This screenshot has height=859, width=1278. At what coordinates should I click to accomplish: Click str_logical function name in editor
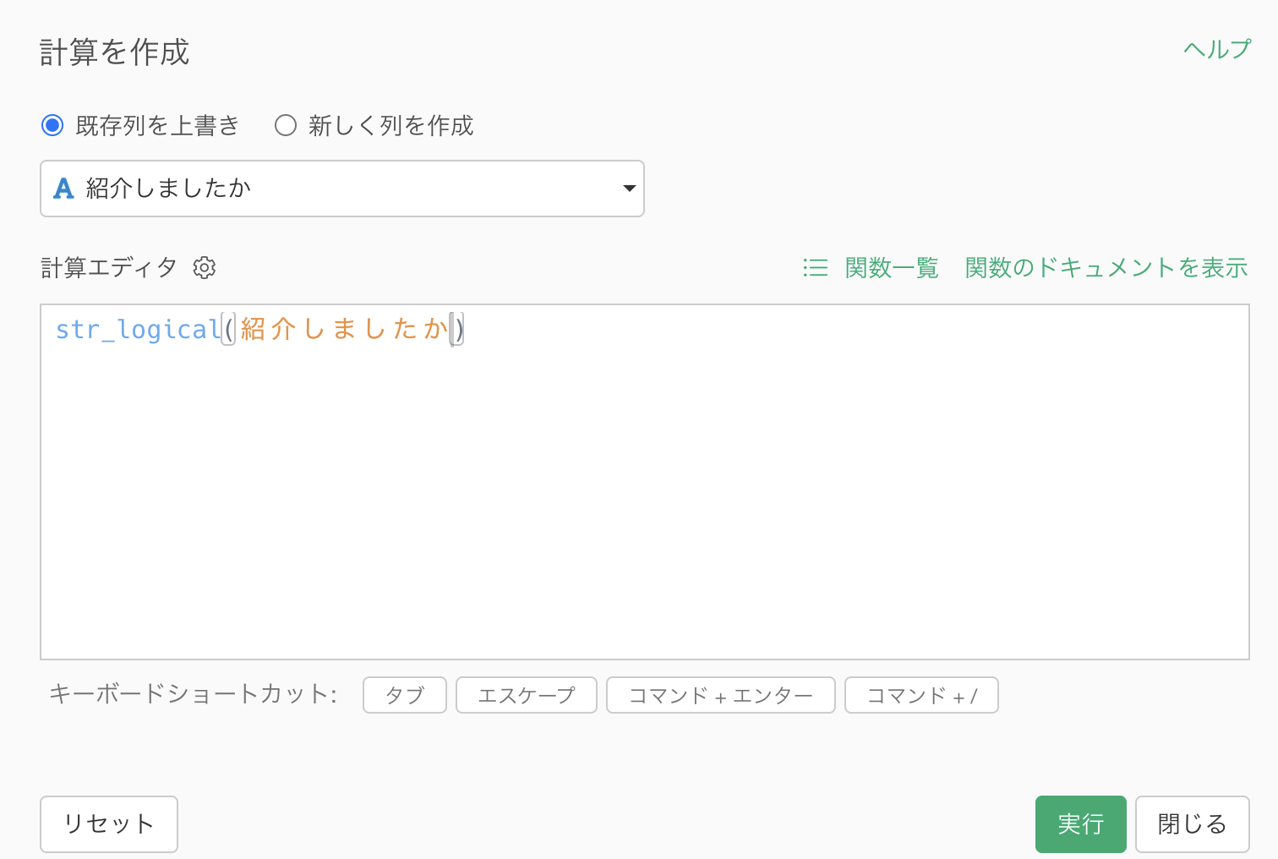coord(139,329)
